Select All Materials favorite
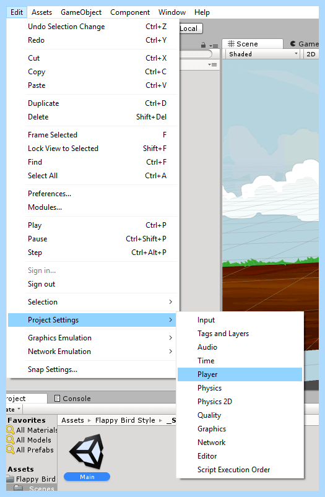This screenshot has width=325, height=497. tap(32, 430)
